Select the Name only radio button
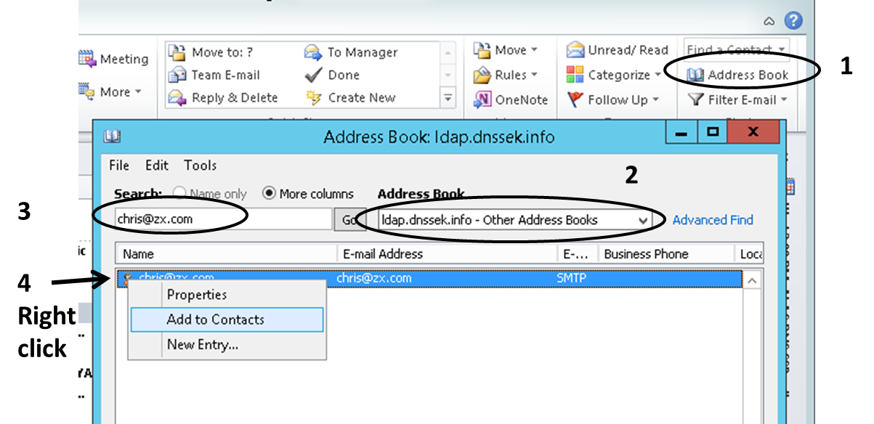This screenshot has height=424, width=874. pyautogui.click(x=178, y=194)
